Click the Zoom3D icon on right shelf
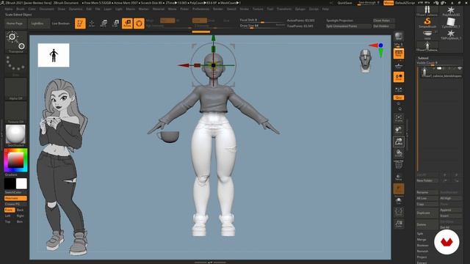The height and width of the screenshot is (264, 470). (399, 142)
